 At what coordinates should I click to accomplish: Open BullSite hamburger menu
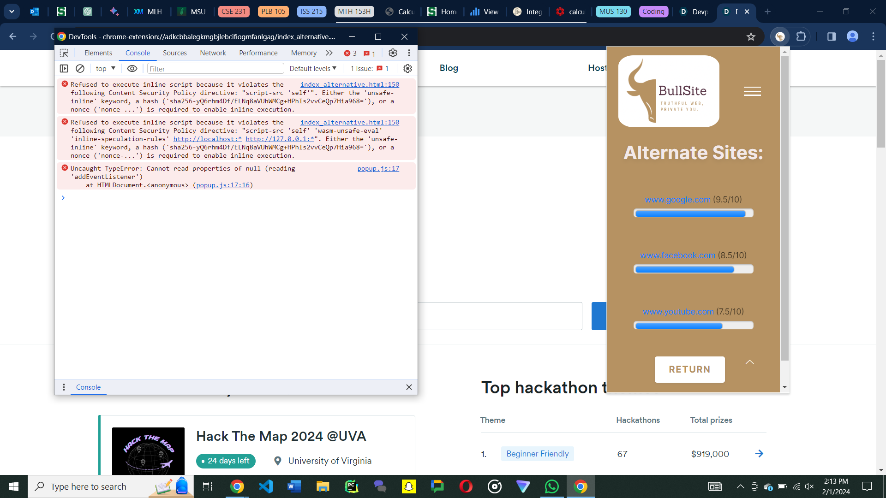[x=752, y=91]
